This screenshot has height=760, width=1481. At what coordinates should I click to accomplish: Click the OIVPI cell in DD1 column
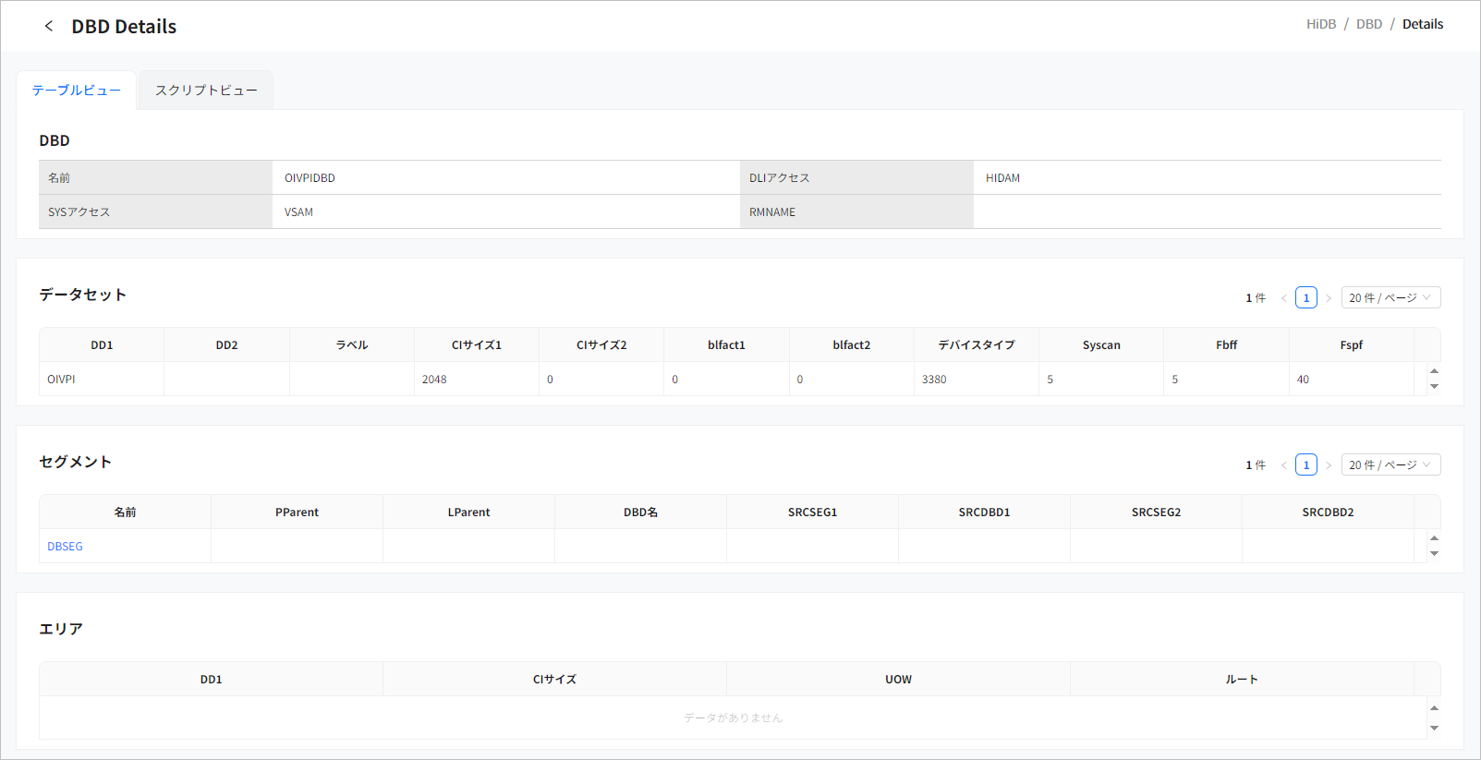pyautogui.click(x=62, y=380)
